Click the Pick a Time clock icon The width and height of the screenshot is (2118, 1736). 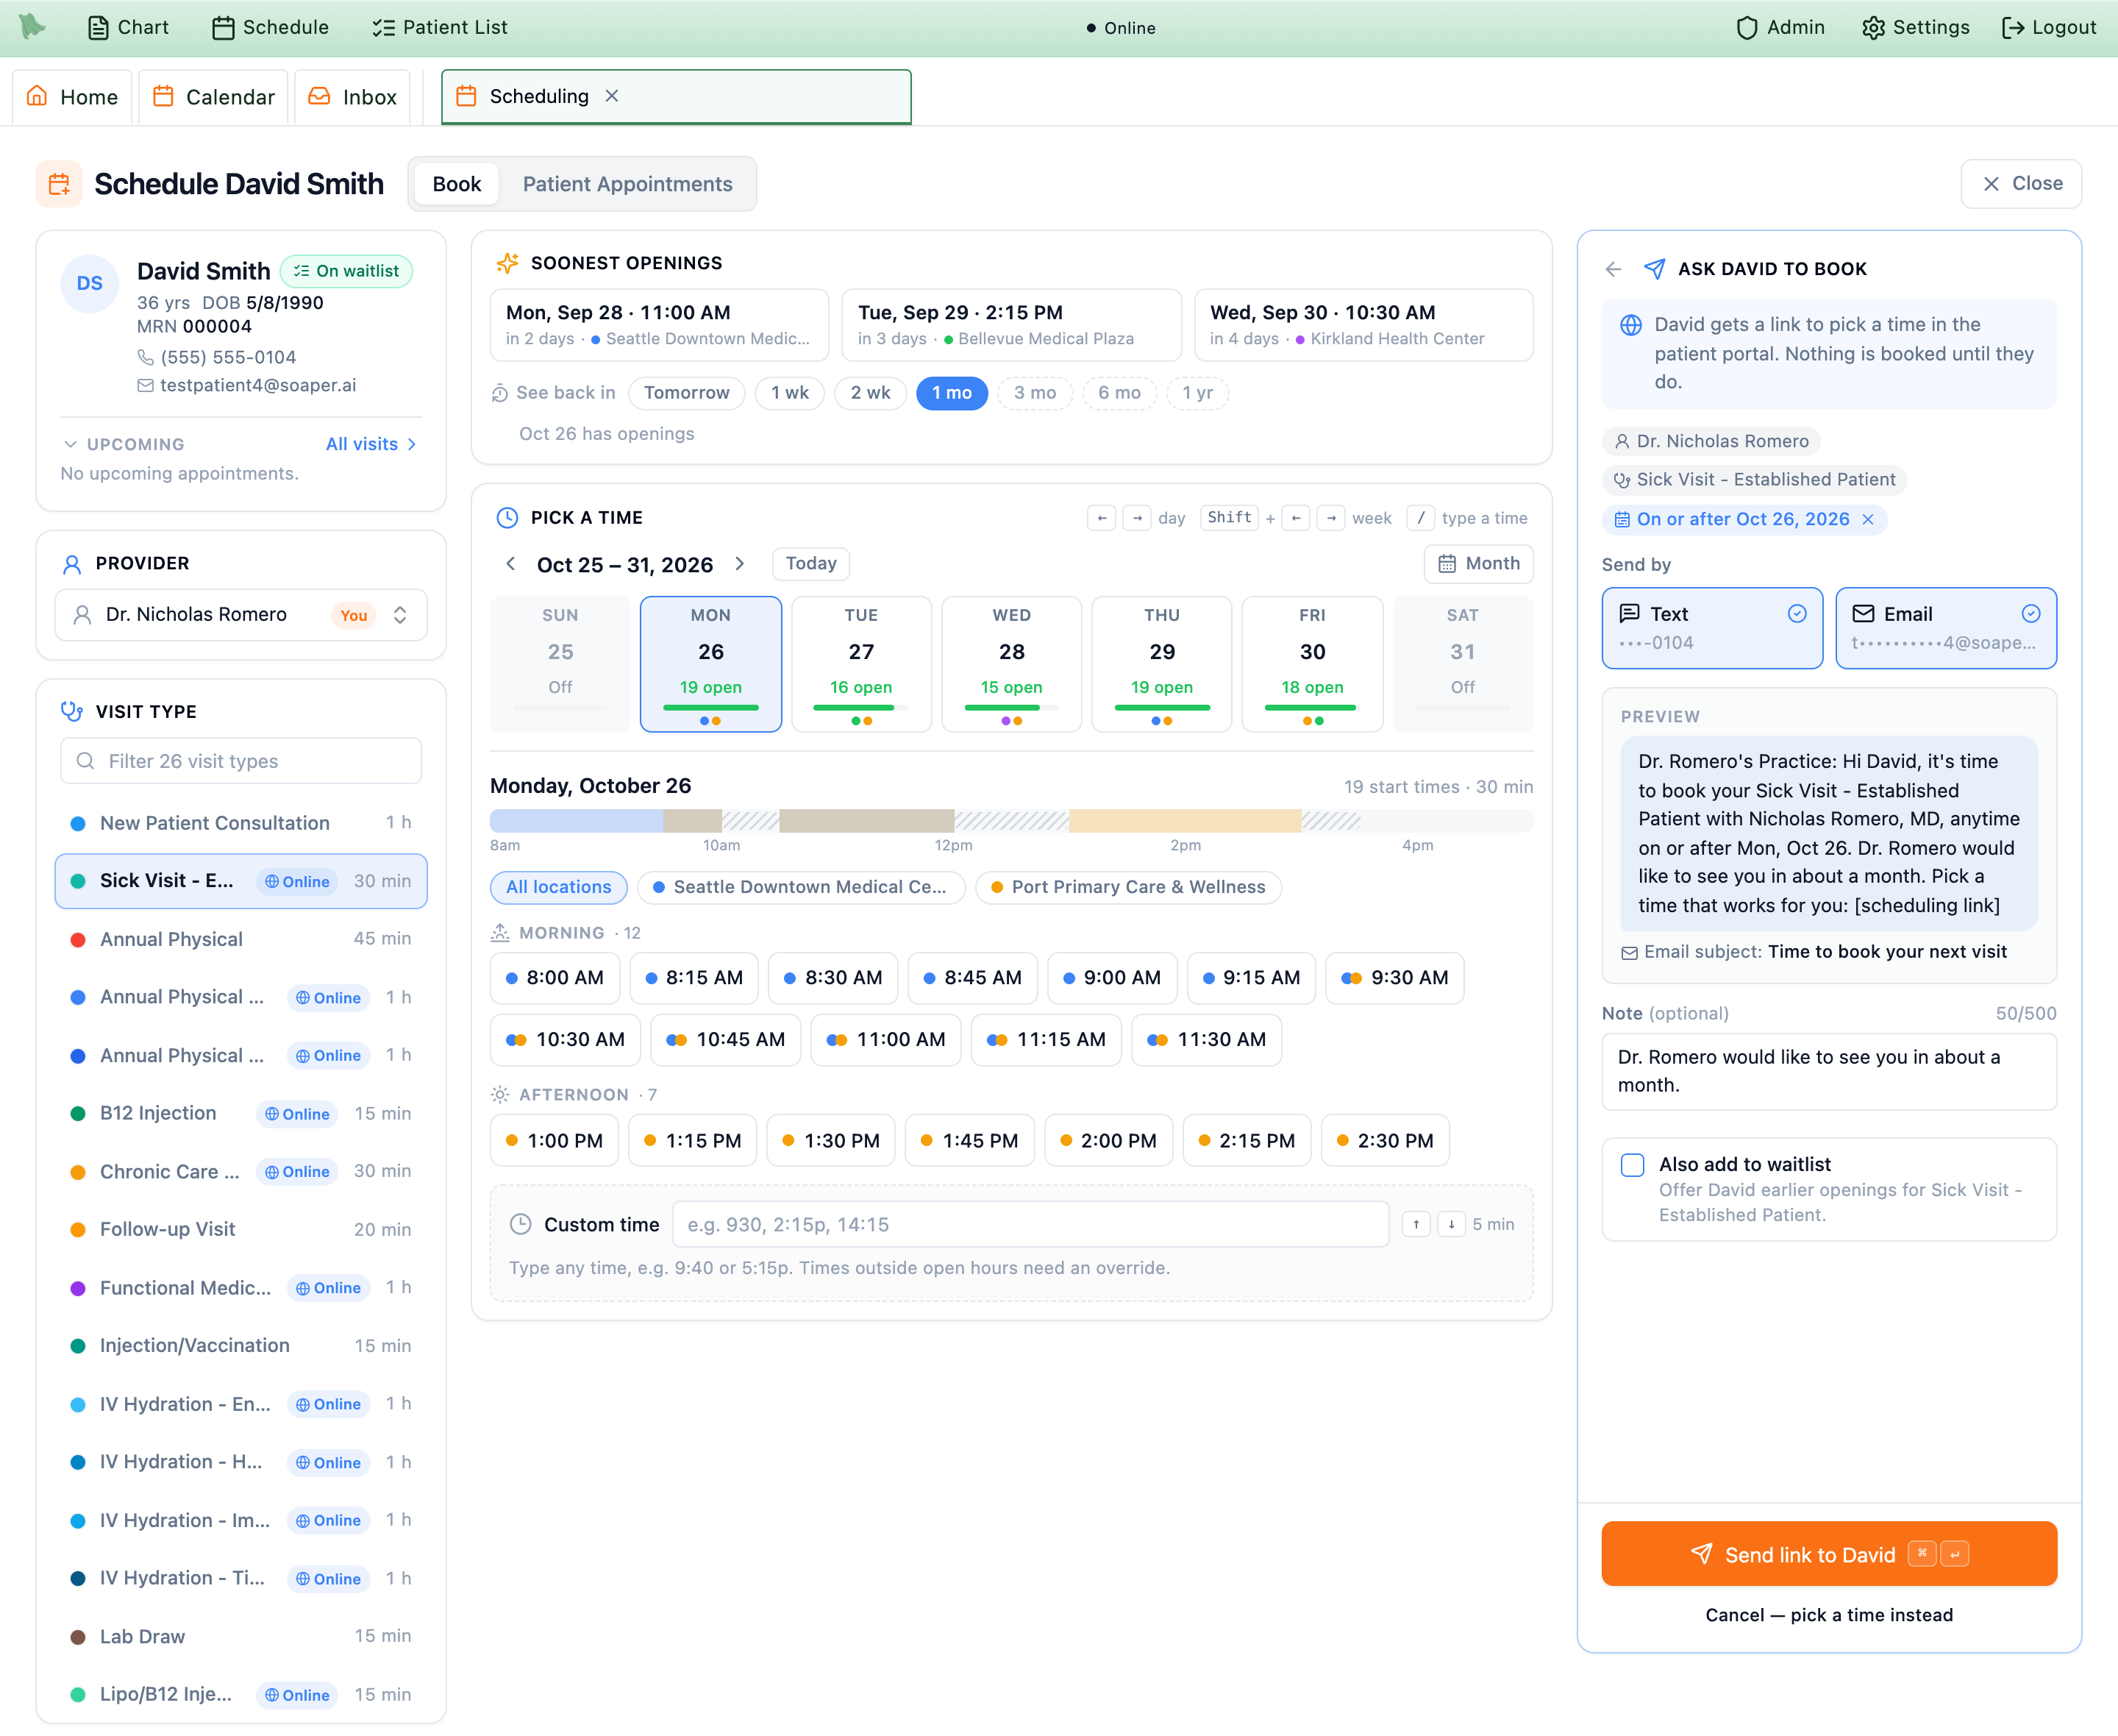[507, 518]
